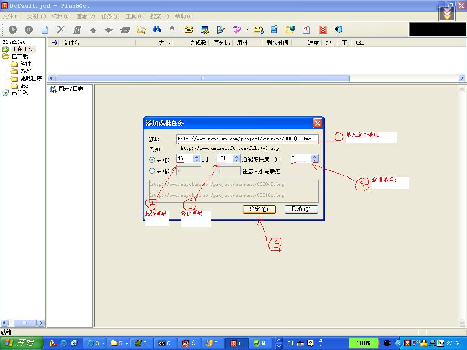
Task: Click the Internet Explorer quick launch icon
Action: pyautogui.click(x=64, y=343)
